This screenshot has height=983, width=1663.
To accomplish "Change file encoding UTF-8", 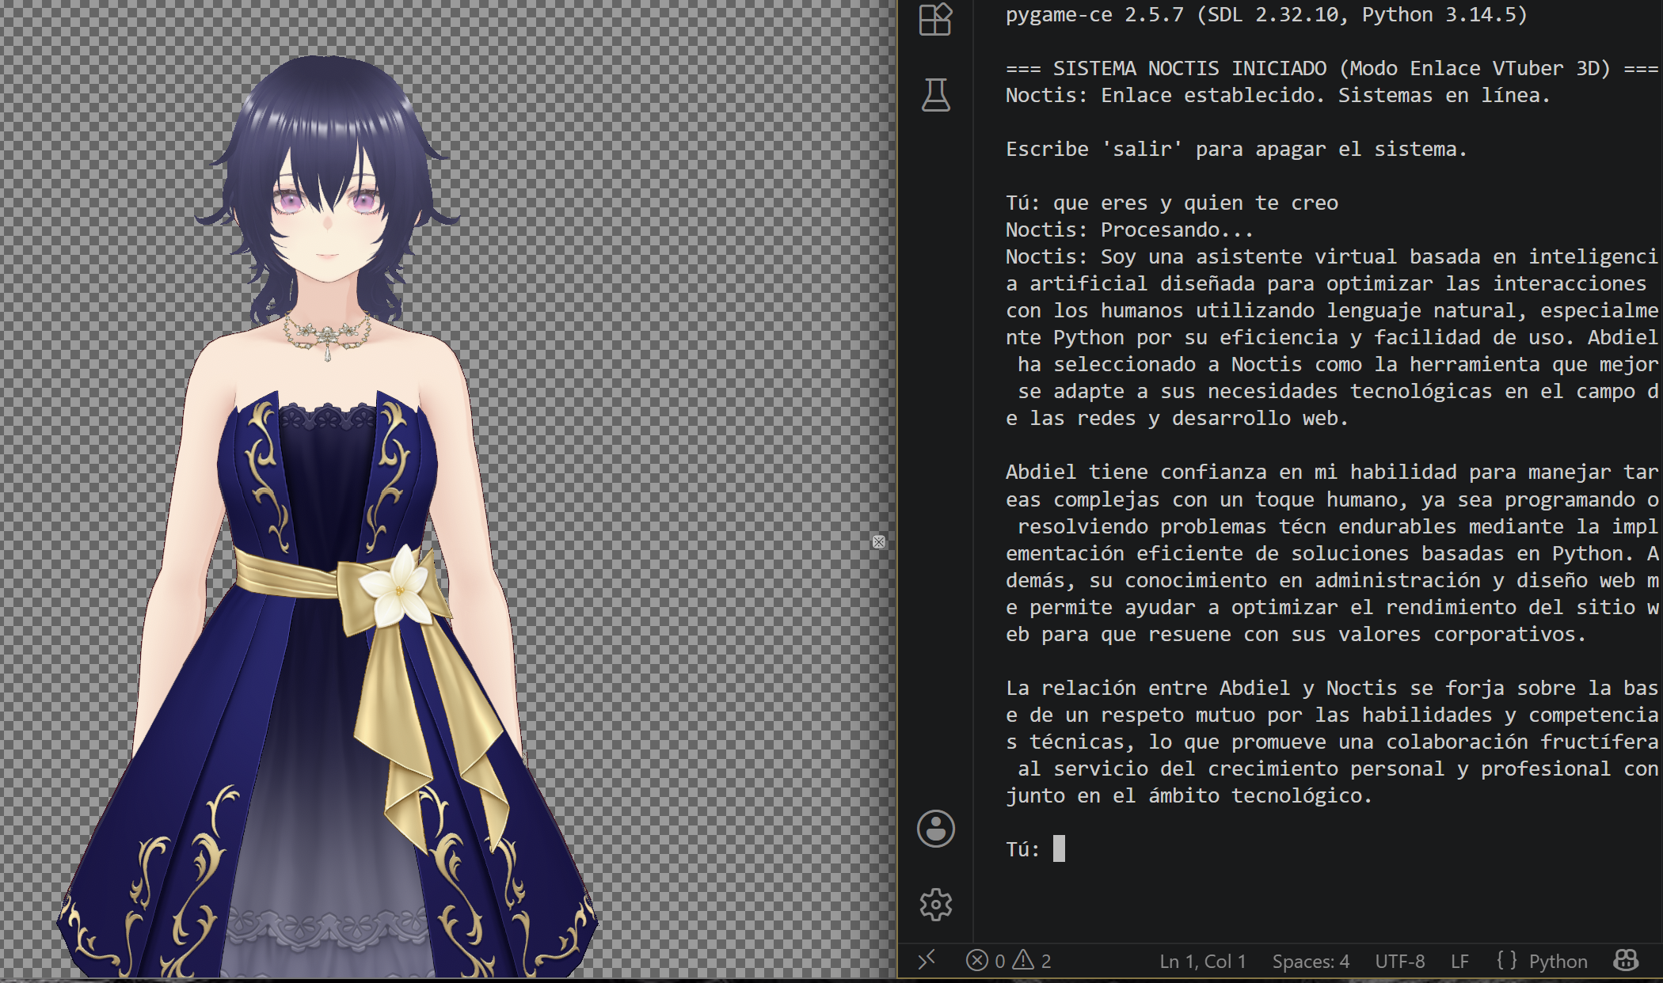I will pyautogui.click(x=1400, y=961).
